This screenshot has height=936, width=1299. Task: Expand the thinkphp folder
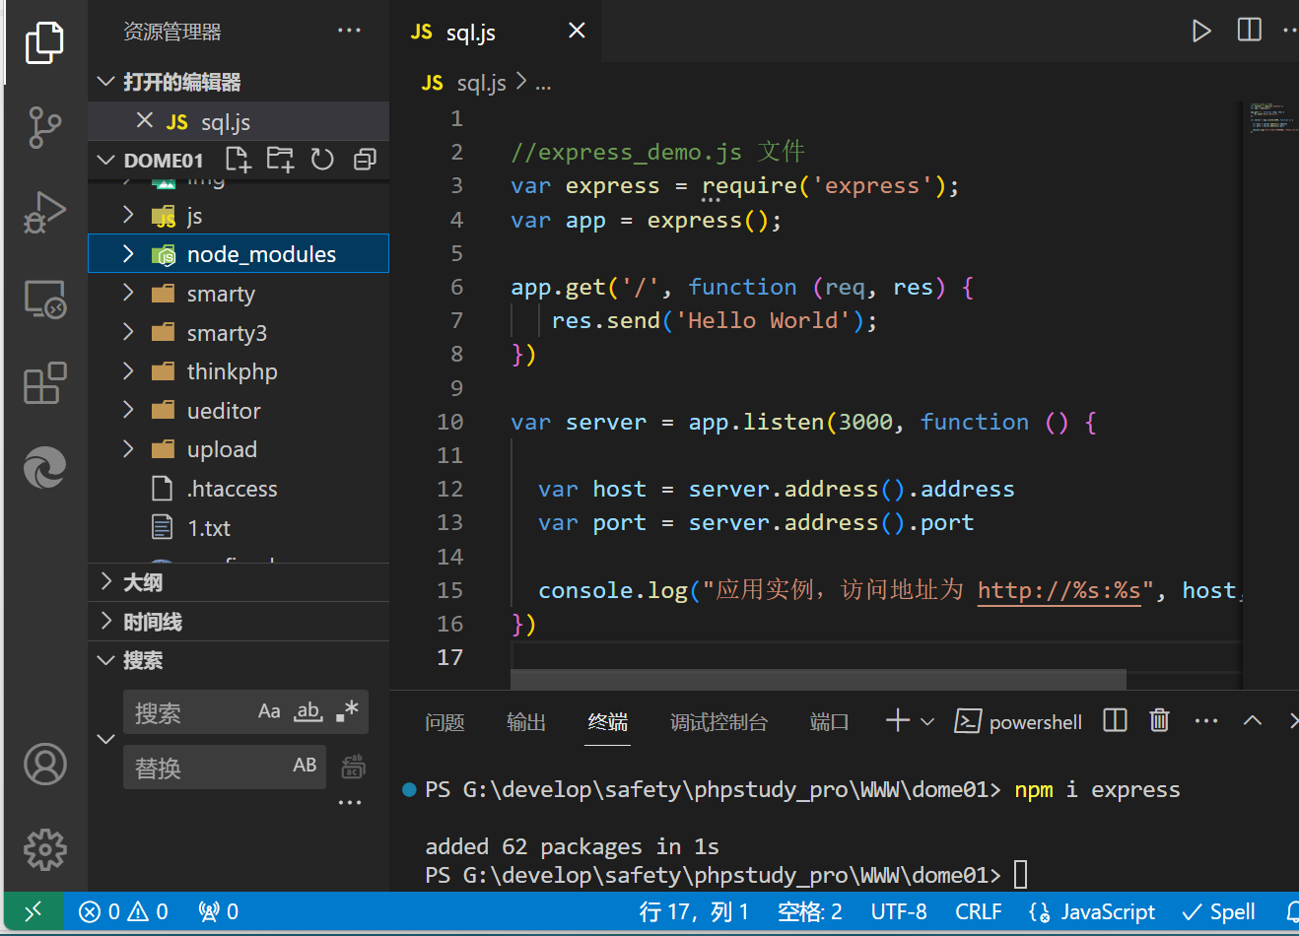128,370
